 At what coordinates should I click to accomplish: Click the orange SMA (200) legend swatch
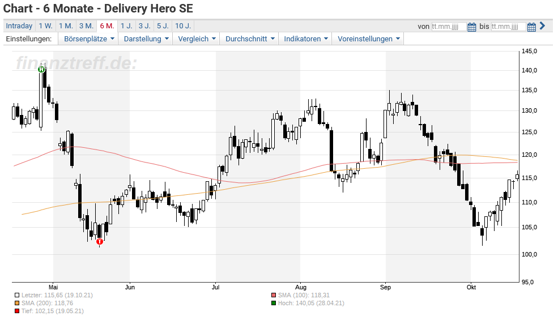17,303
